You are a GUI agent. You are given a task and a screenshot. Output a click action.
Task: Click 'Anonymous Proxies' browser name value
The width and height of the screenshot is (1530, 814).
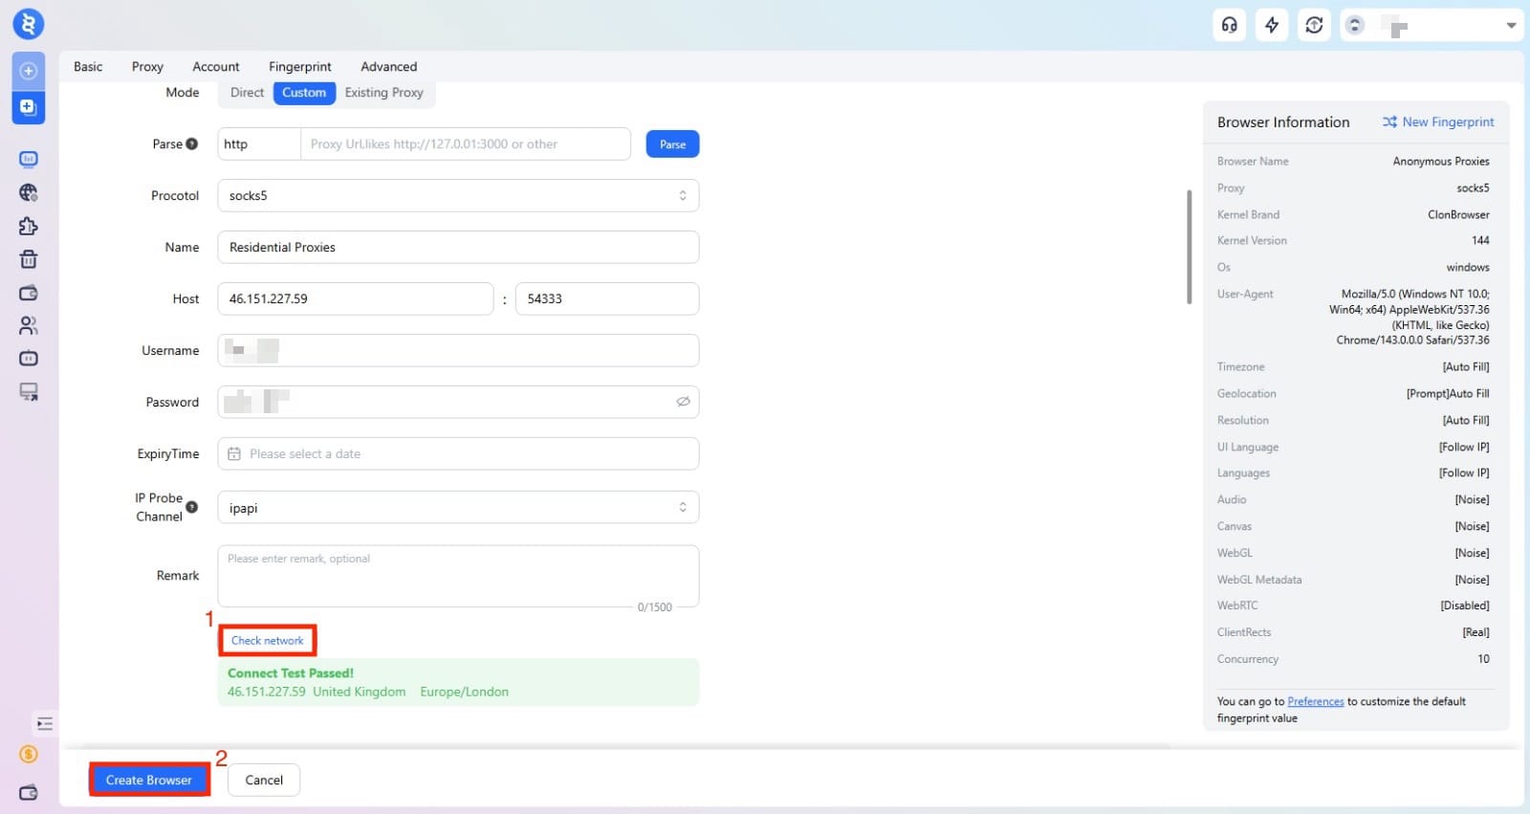[x=1440, y=161]
